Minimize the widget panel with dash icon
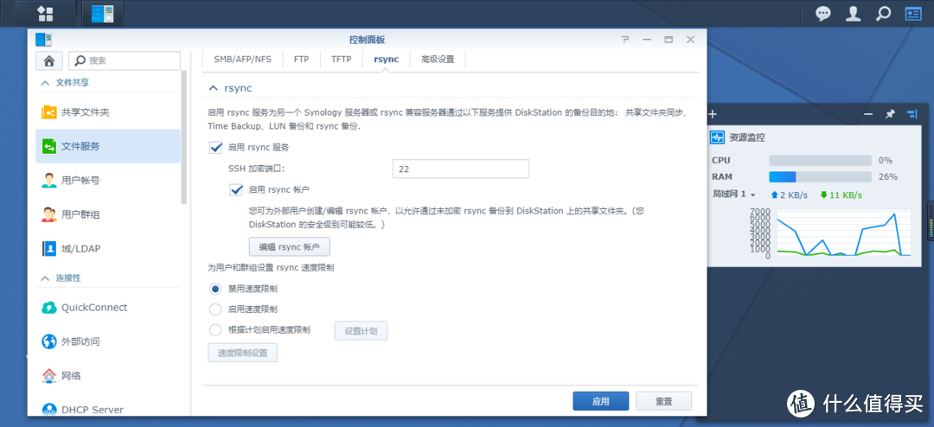Screen dimensions: 934x427 click(868, 114)
